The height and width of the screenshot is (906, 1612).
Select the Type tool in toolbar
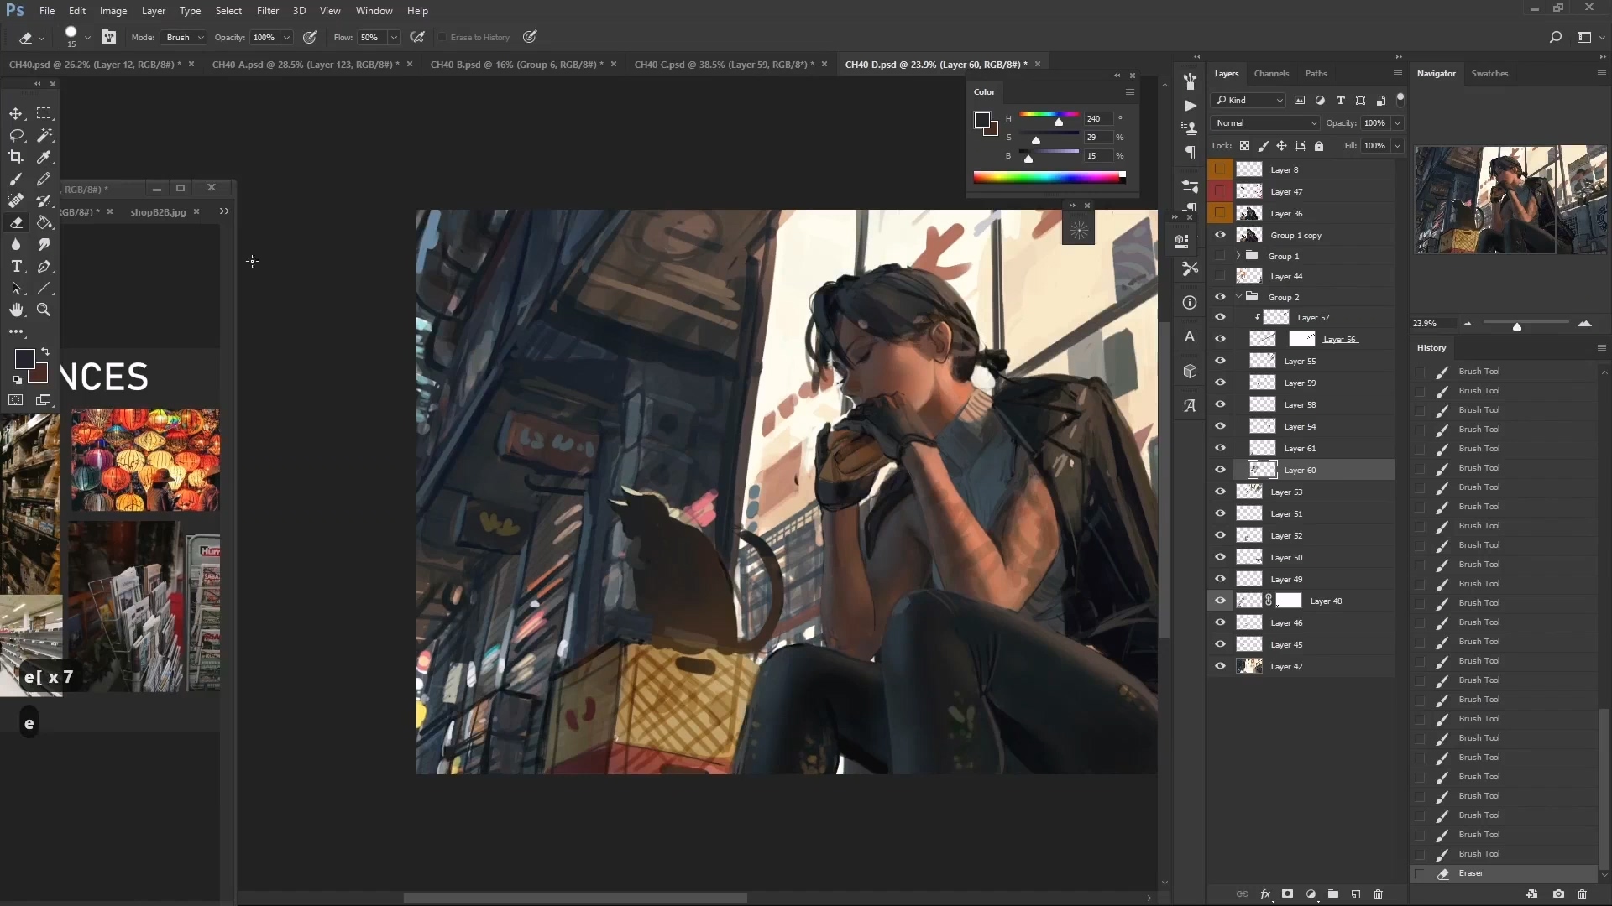(17, 265)
